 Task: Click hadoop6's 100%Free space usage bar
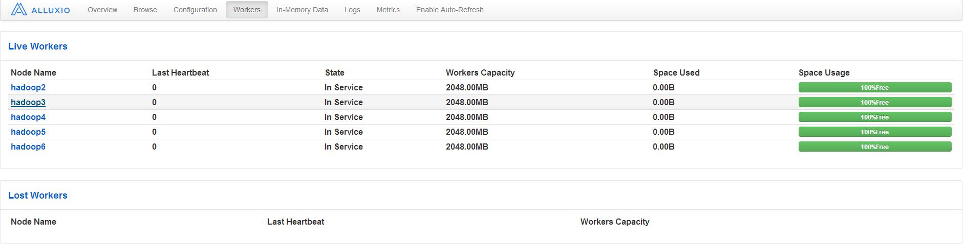click(x=875, y=147)
